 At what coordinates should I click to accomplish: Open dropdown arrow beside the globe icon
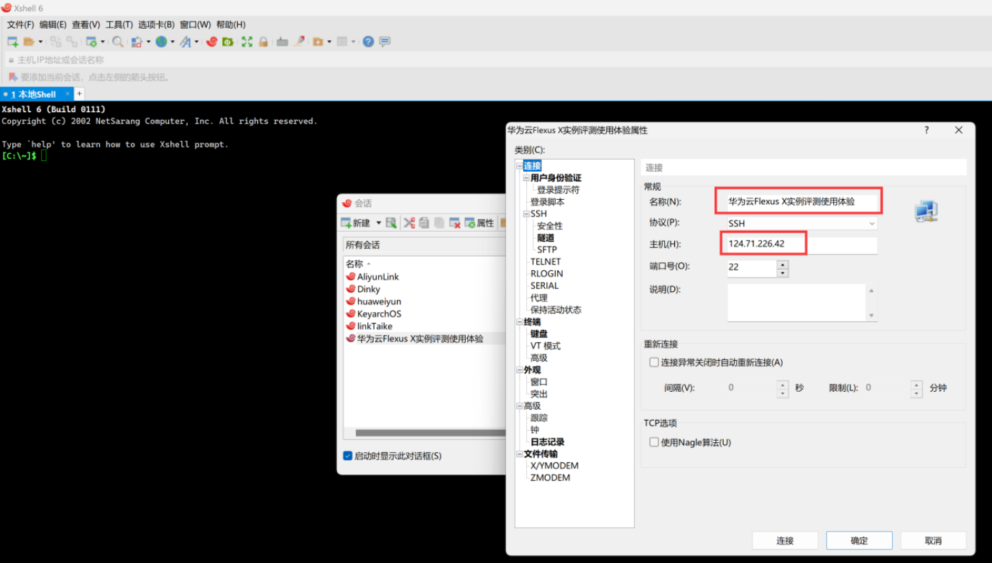coord(173,42)
